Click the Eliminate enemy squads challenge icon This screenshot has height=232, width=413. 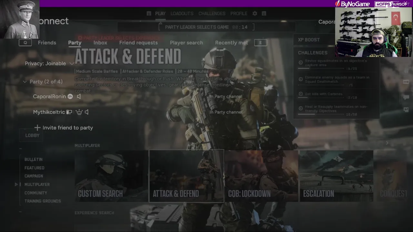tap(301, 79)
